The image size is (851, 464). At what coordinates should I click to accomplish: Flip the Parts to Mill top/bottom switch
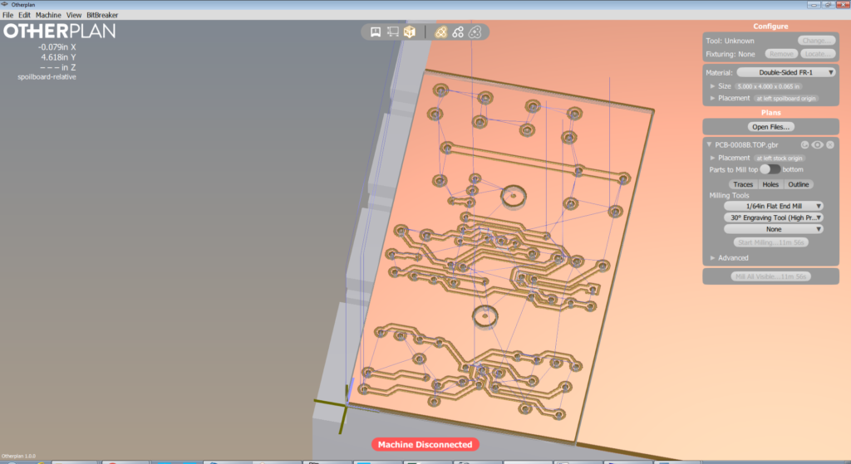pyautogui.click(x=770, y=169)
